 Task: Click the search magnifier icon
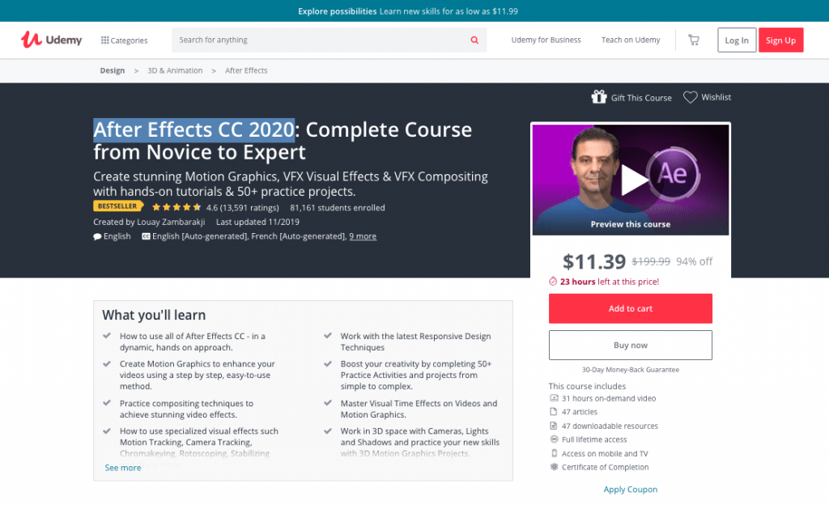[x=474, y=40]
